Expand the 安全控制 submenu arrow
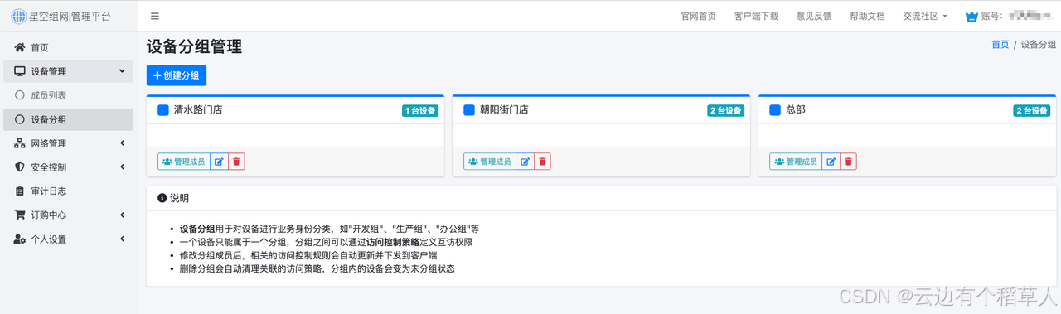 123,167
